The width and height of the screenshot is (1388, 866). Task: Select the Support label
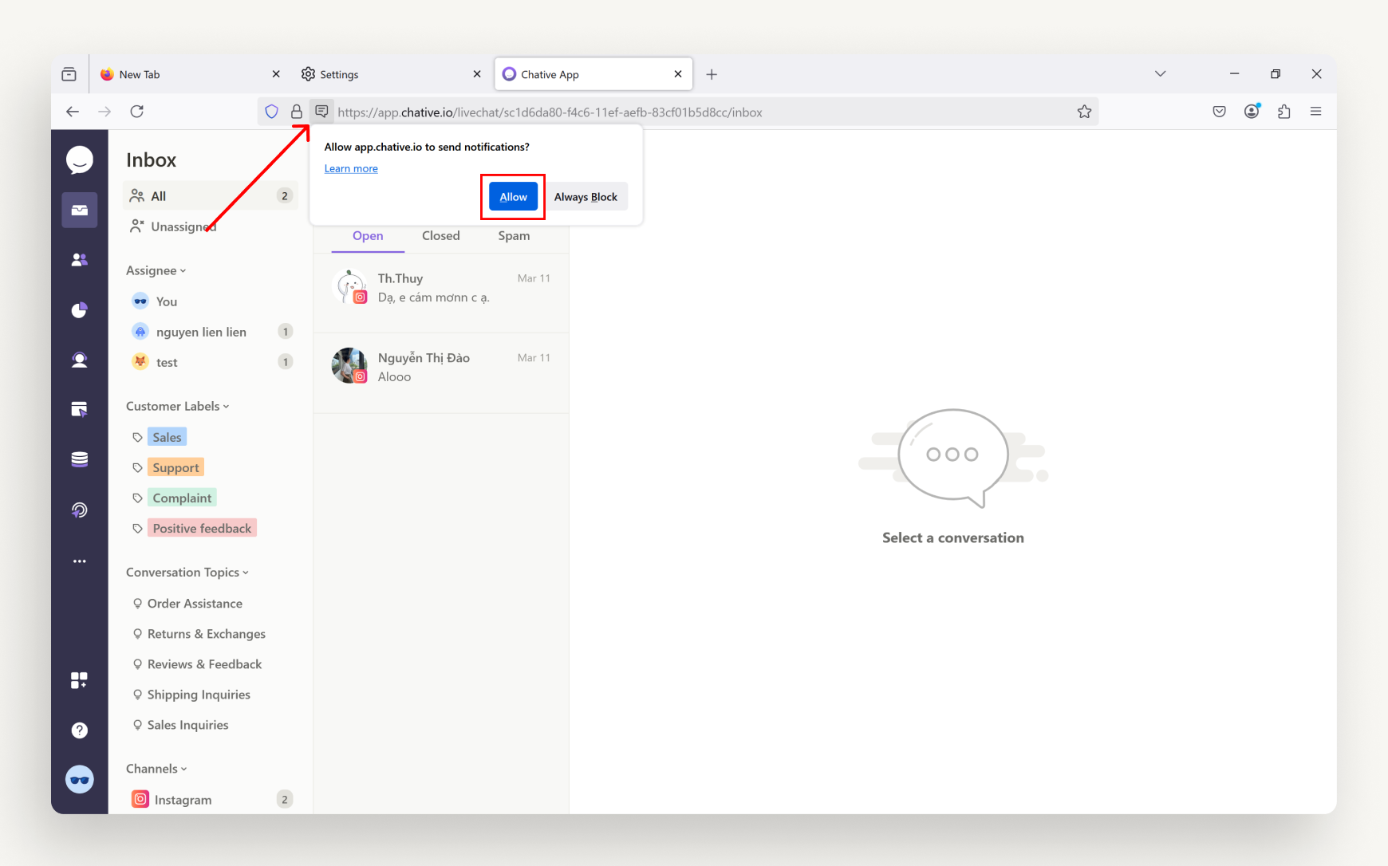click(x=175, y=466)
